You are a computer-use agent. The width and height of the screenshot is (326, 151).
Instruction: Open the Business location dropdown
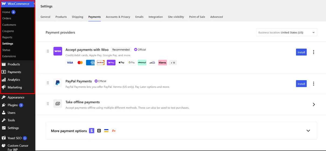286,32
